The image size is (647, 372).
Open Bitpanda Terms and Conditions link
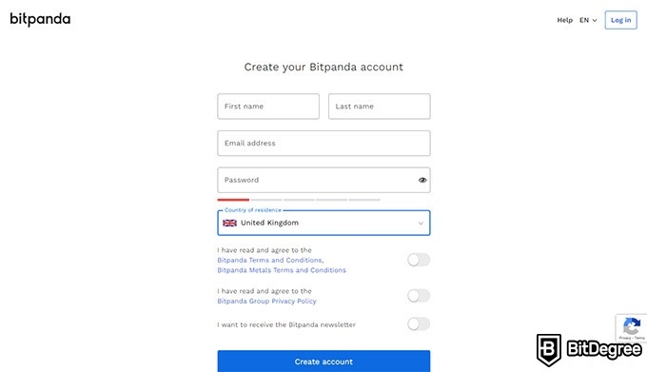pos(269,261)
